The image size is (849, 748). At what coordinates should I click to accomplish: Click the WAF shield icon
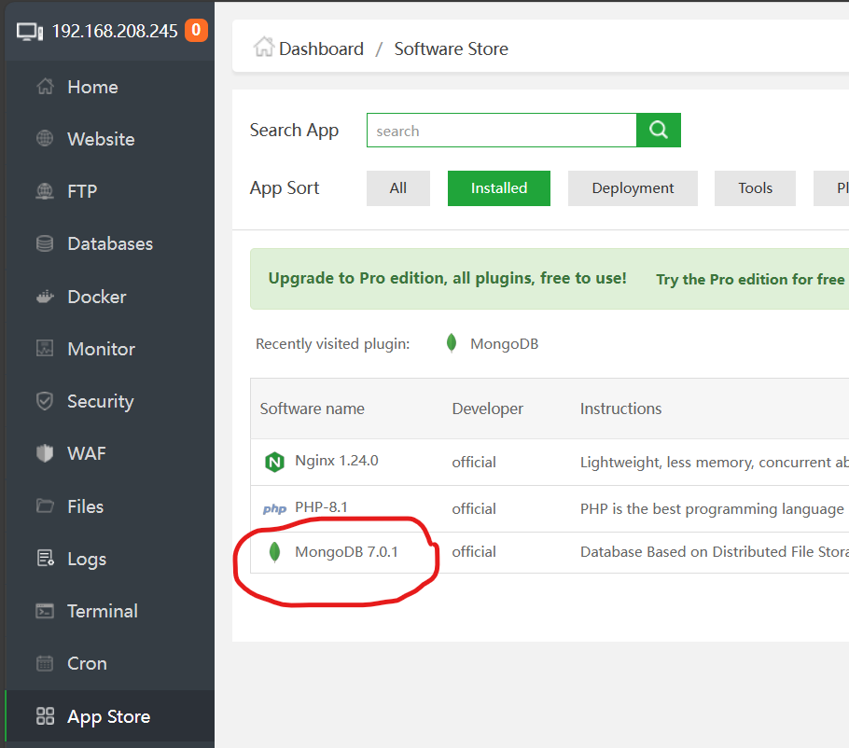click(x=45, y=453)
